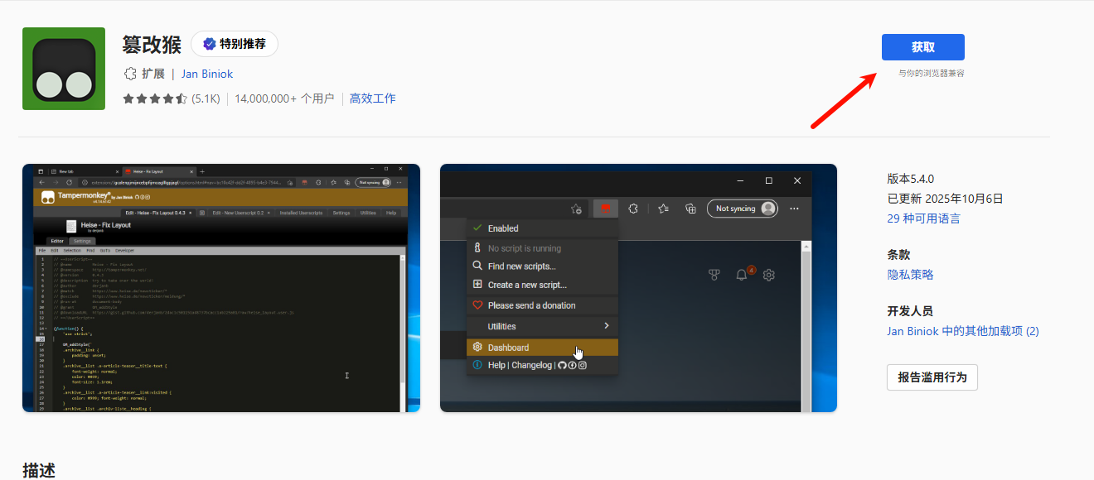This screenshot has height=480, width=1094.
Task: Open the Jan Biniok author link
Action: tap(207, 74)
